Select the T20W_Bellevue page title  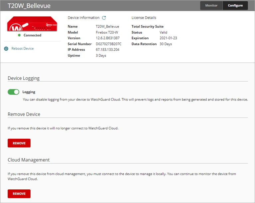(x=29, y=6)
